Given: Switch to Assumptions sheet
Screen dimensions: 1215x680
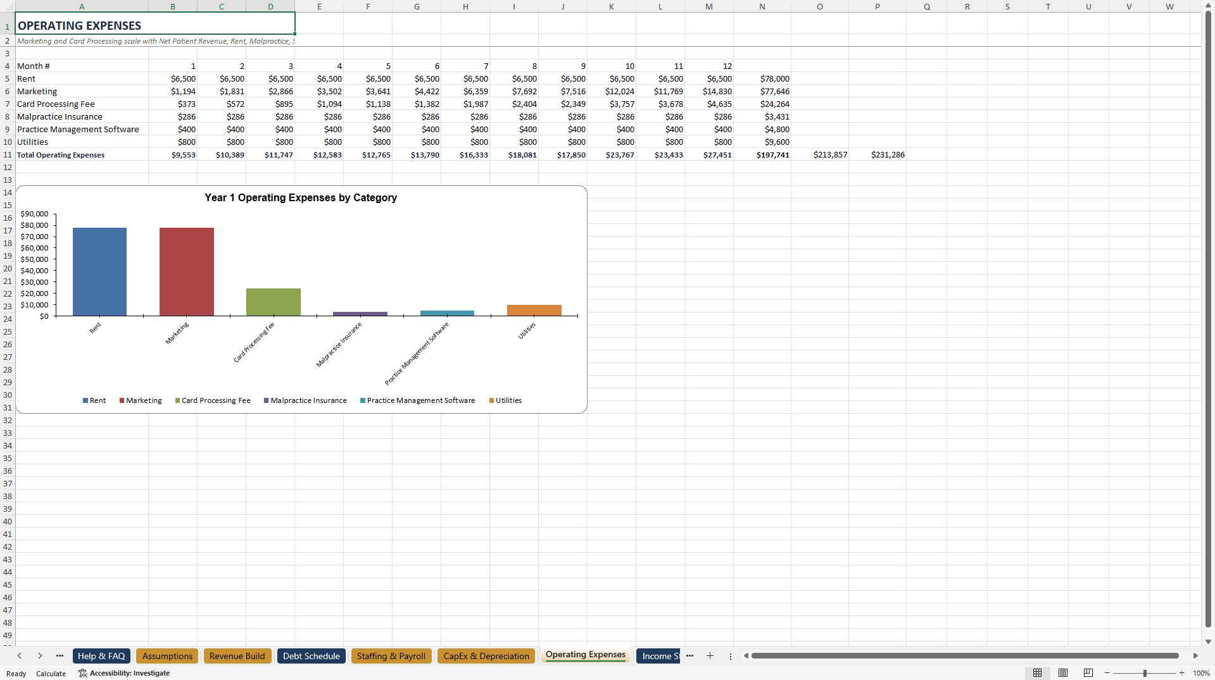Looking at the screenshot, I should (167, 656).
